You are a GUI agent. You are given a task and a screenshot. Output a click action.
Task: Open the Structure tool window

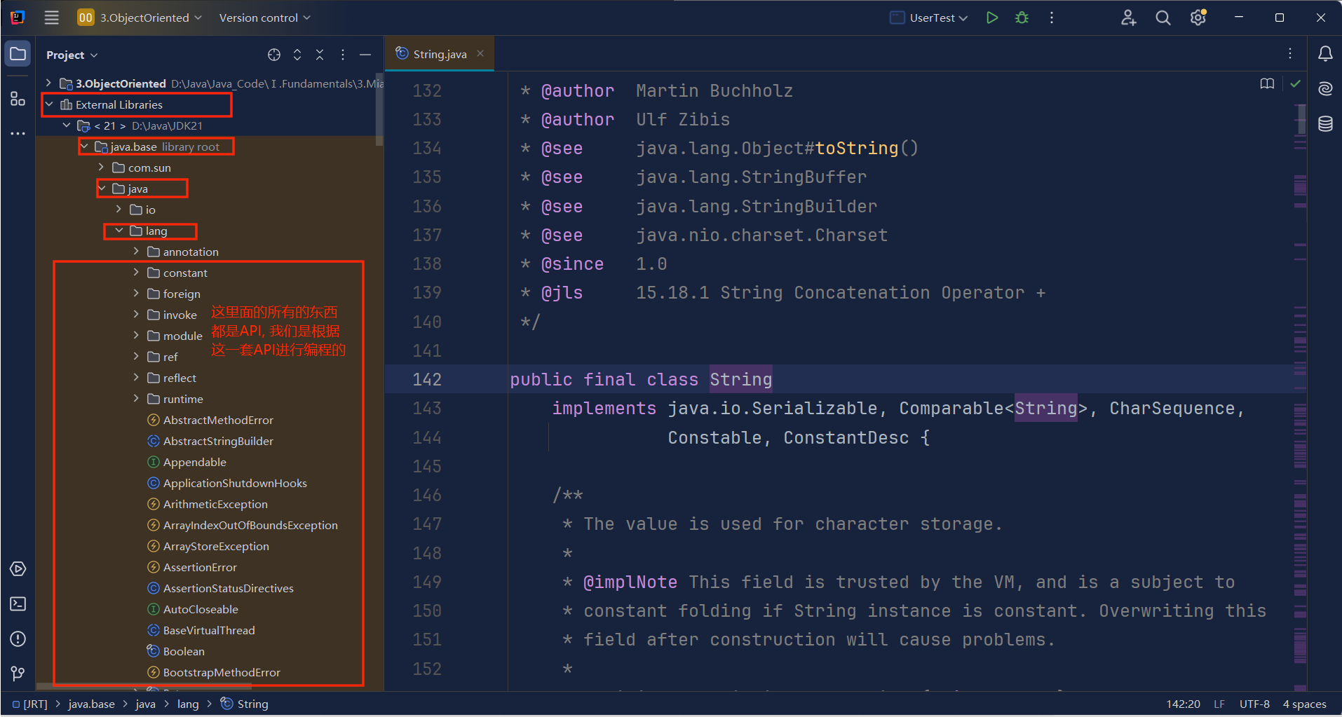tap(18, 99)
